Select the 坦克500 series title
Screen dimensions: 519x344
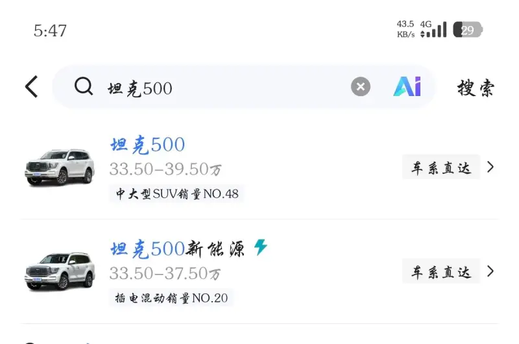[x=147, y=145]
